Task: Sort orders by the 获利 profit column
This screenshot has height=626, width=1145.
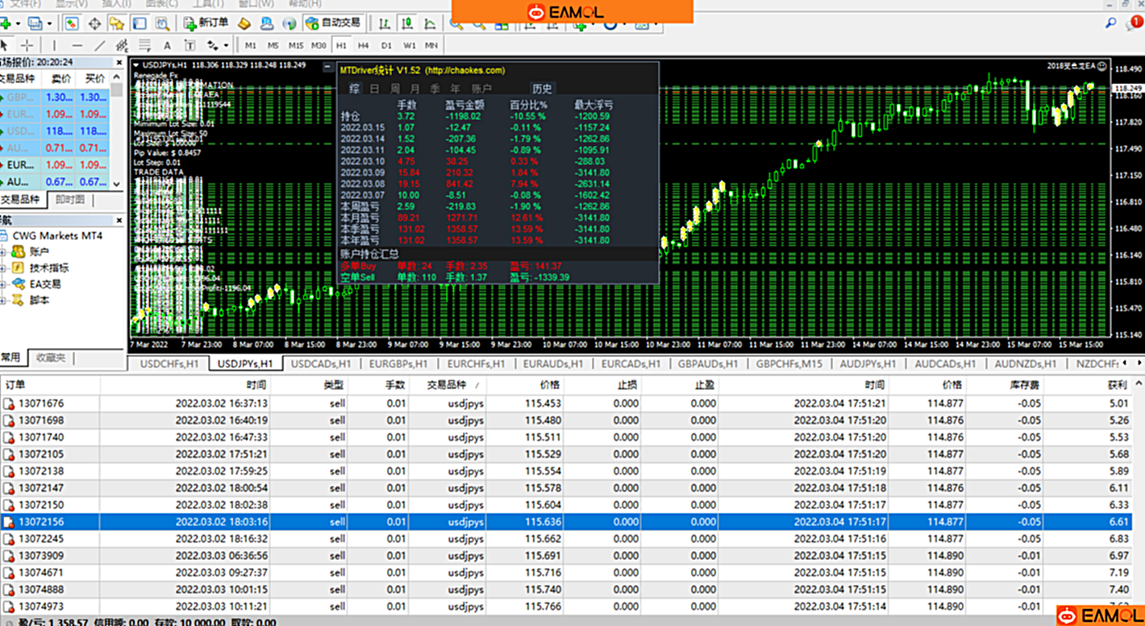Action: click(1117, 385)
